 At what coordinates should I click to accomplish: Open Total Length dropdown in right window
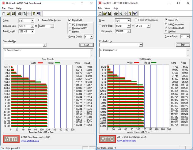(x=129, y=31)
